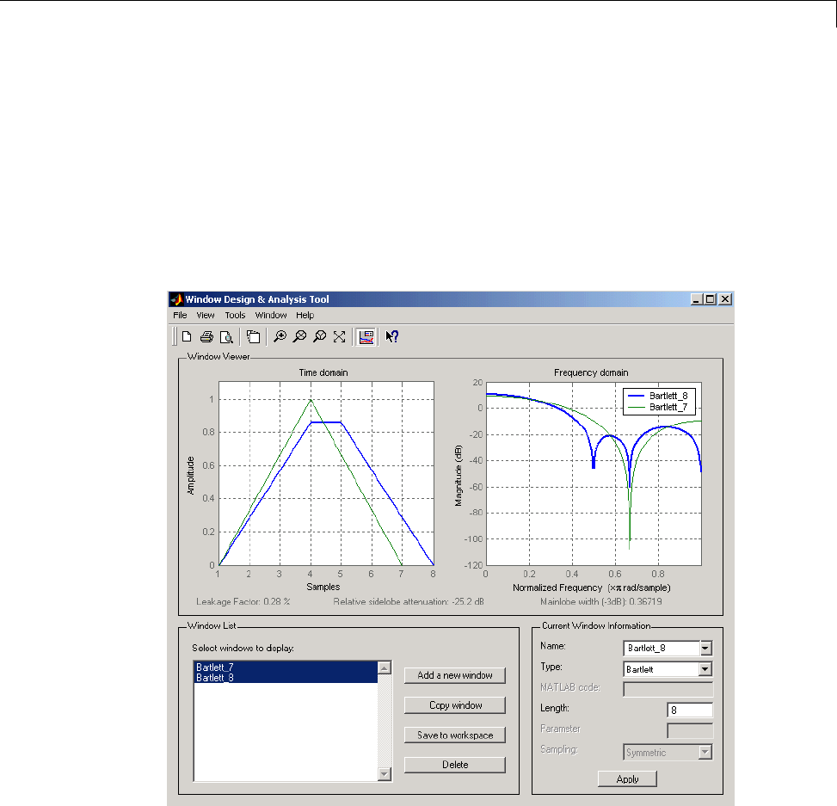The width and height of the screenshot is (837, 806).
Task: Select the Zoom X-axis magnifier tool
Action: point(300,337)
